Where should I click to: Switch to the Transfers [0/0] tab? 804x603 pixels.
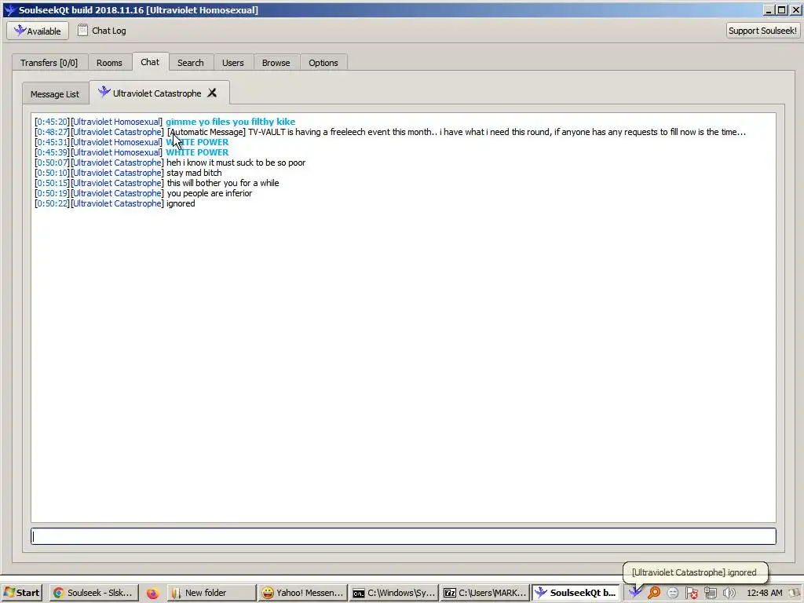pyautogui.click(x=49, y=63)
